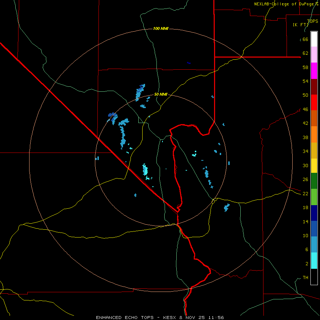Choose the bright yellow legend swatch
The width and height of the screenshot is (320, 320).
(314, 166)
